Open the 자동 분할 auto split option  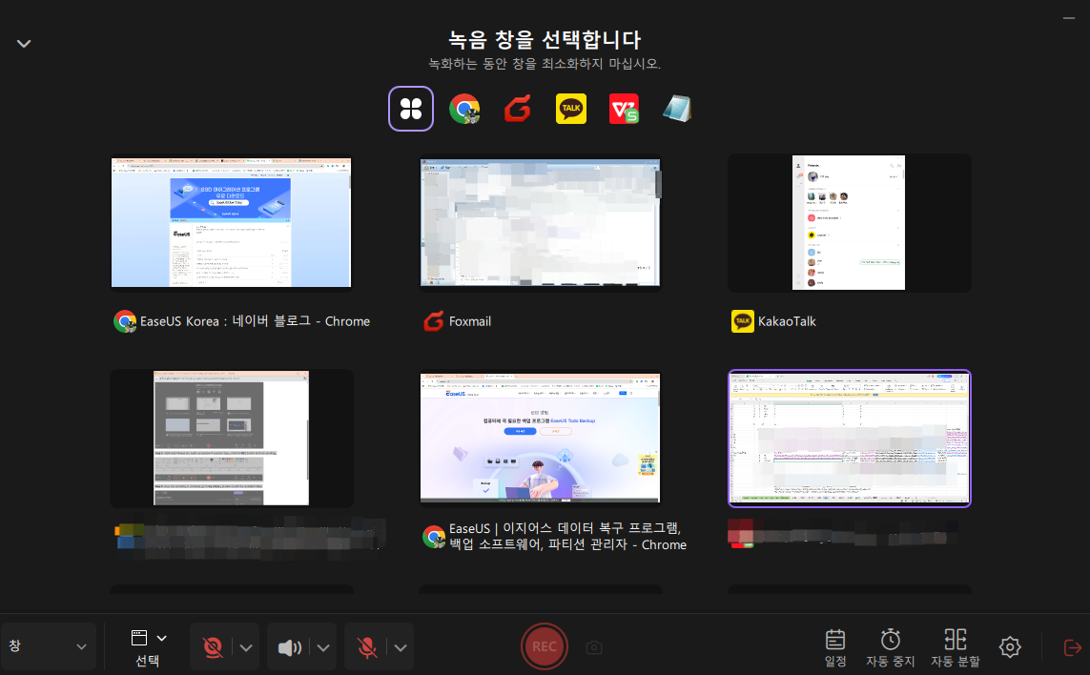pyautogui.click(x=955, y=646)
